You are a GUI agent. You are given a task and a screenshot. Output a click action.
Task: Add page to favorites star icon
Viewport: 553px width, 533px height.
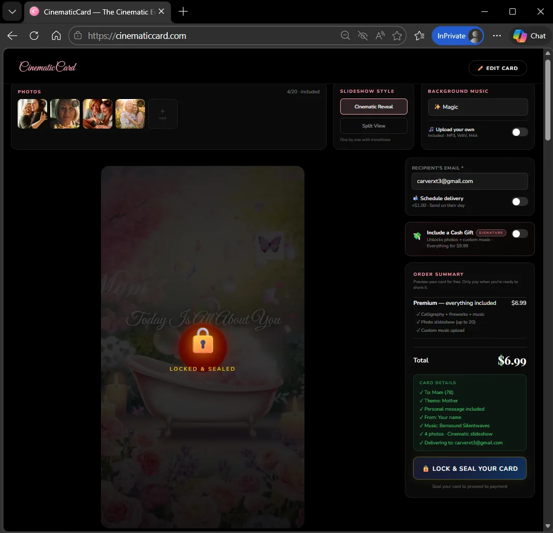point(397,36)
